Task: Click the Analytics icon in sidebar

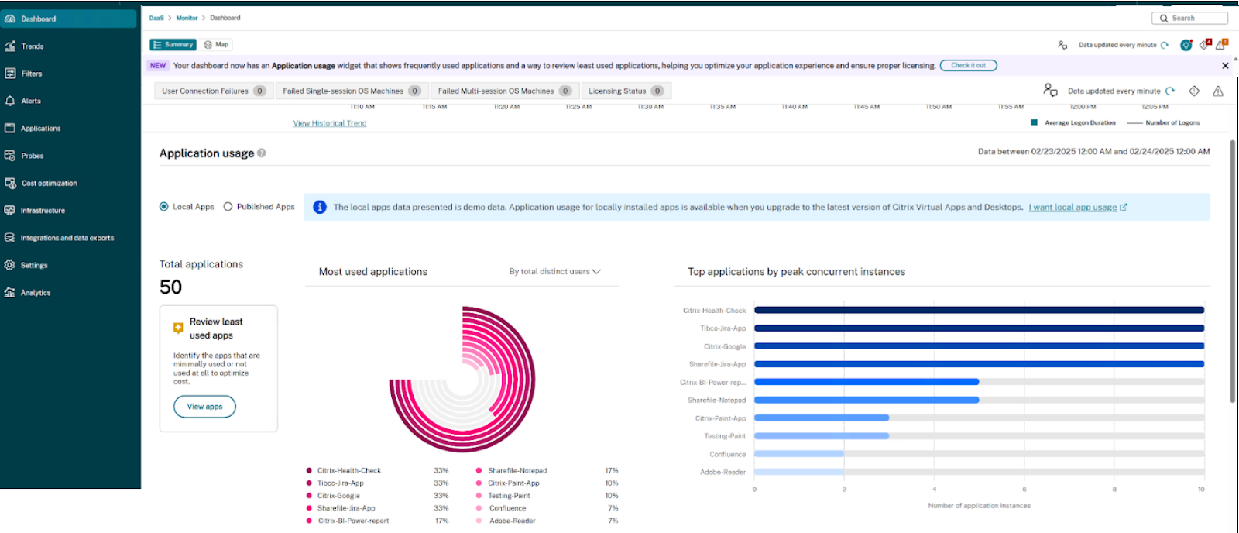Action: click(10, 293)
